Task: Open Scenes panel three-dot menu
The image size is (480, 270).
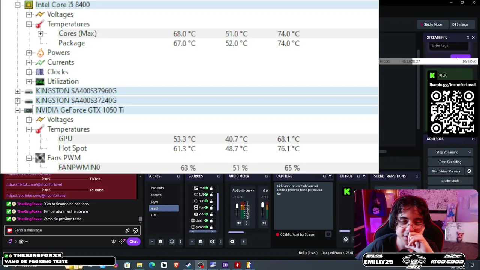Action: (180, 241)
